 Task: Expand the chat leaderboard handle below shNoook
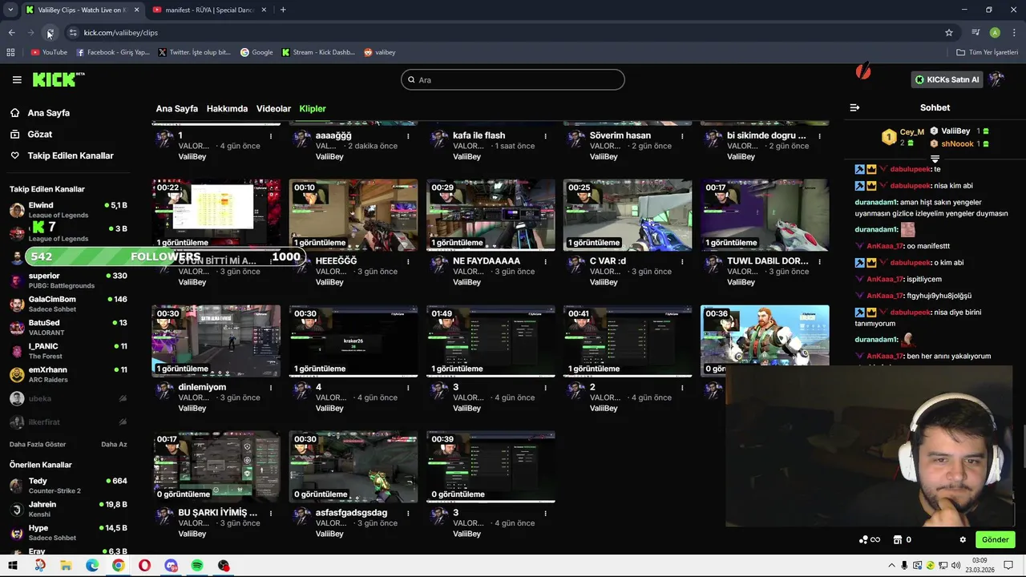(935, 159)
